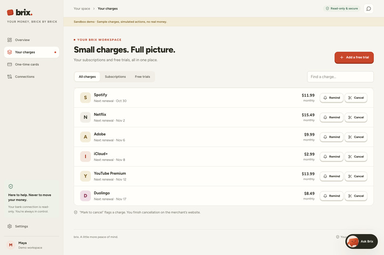Click the plus icon on Add a free trial
Screen dimensions: 384x255
click(342, 57)
